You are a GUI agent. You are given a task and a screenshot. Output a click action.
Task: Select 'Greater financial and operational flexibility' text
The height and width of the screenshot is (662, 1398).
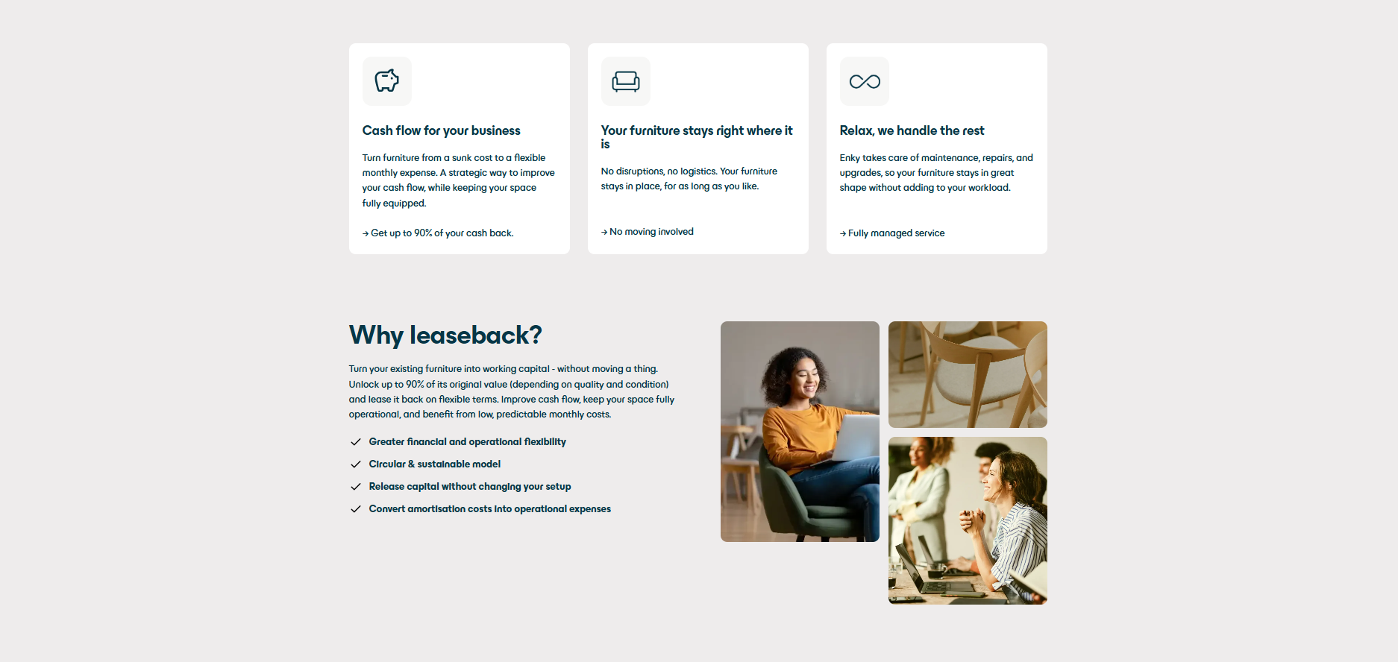tap(467, 442)
